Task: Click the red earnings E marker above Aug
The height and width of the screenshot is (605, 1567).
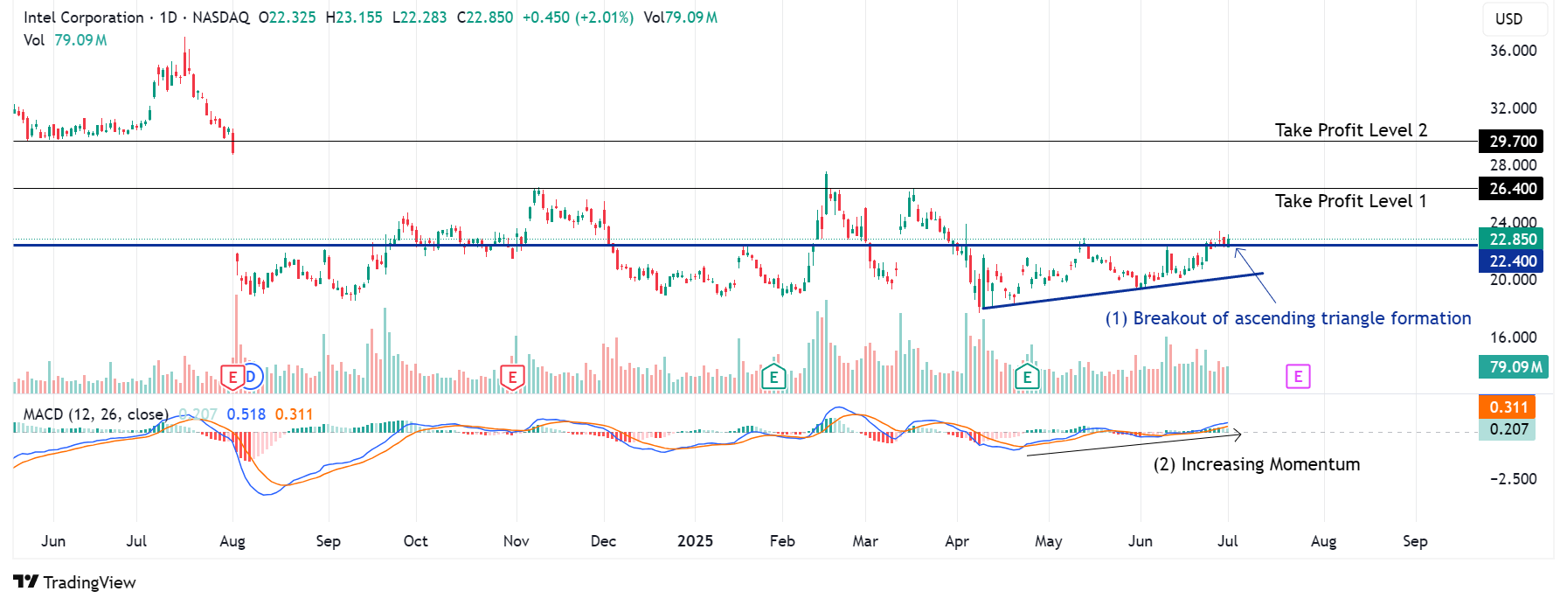Action: (232, 378)
